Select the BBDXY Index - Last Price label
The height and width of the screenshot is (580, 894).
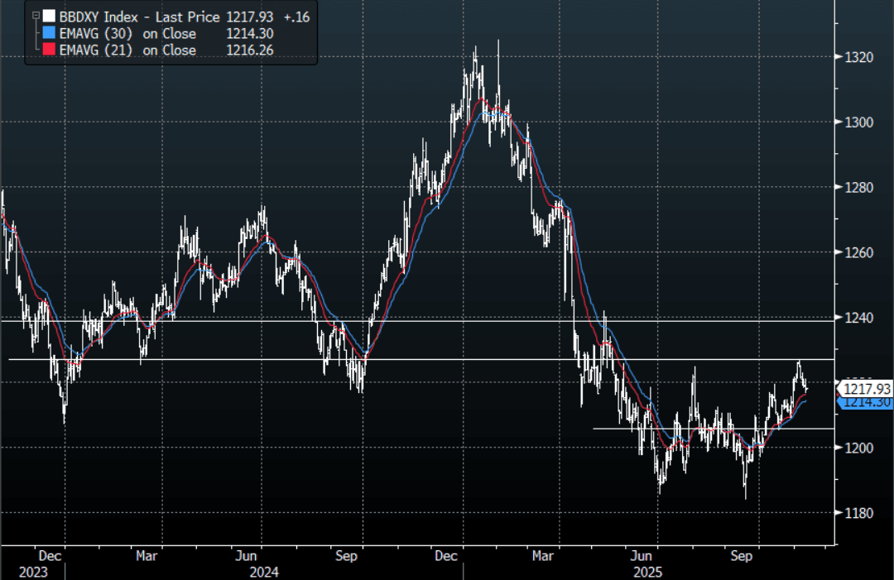point(139,17)
